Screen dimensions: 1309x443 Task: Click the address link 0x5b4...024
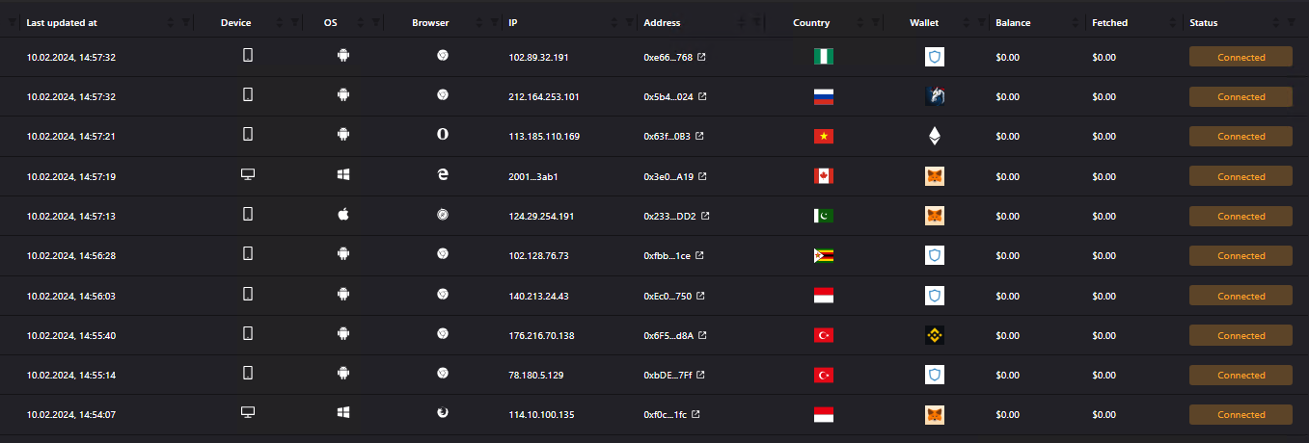[x=668, y=97]
